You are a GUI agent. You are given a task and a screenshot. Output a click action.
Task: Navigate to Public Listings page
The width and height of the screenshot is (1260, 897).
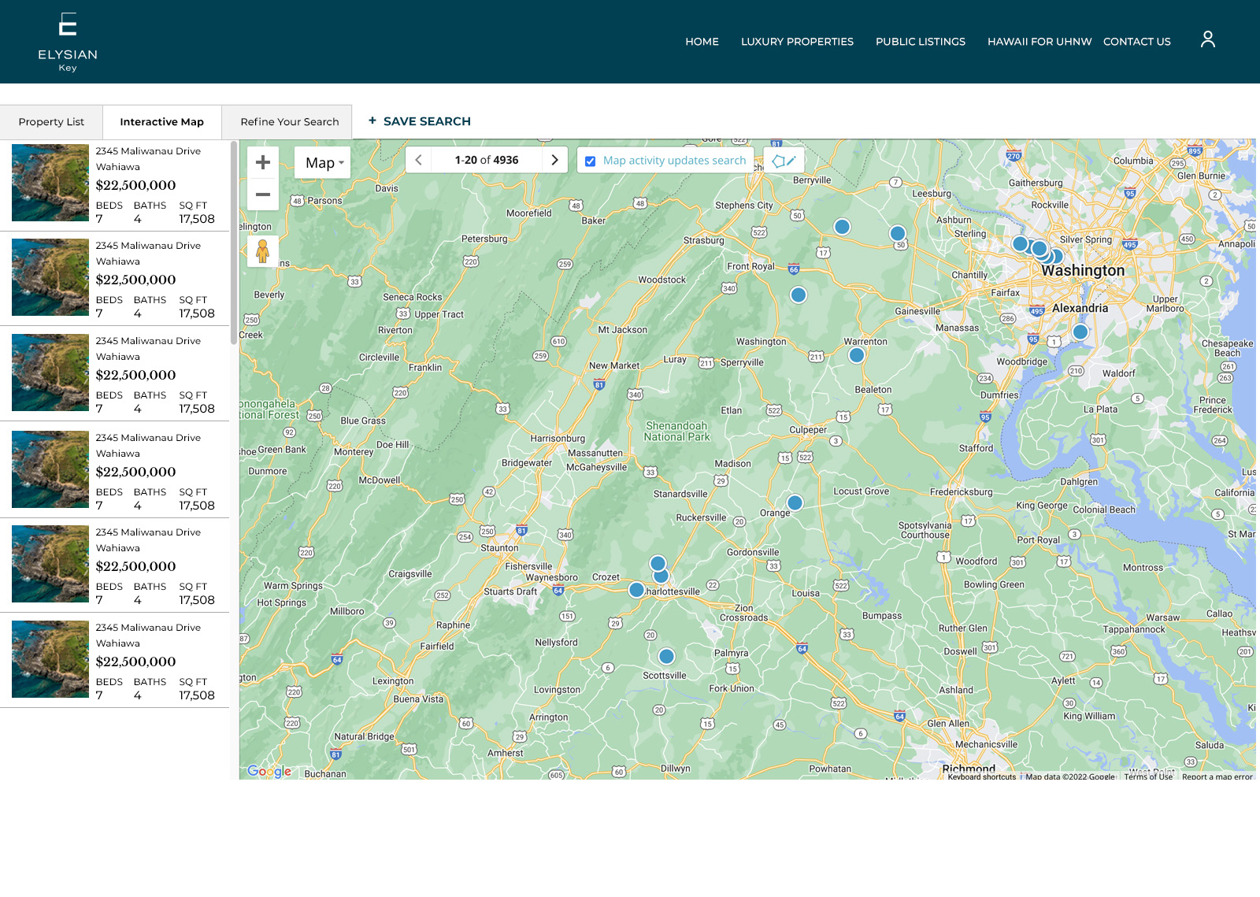point(920,42)
